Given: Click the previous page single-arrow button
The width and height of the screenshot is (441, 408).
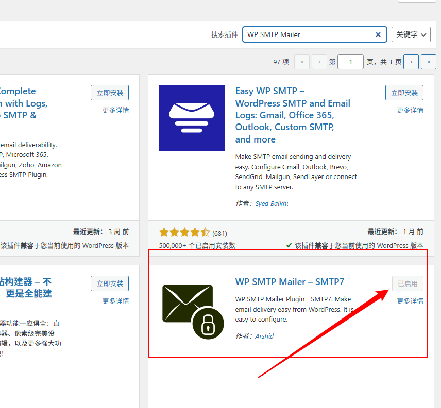Looking at the screenshot, I should [319, 62].
